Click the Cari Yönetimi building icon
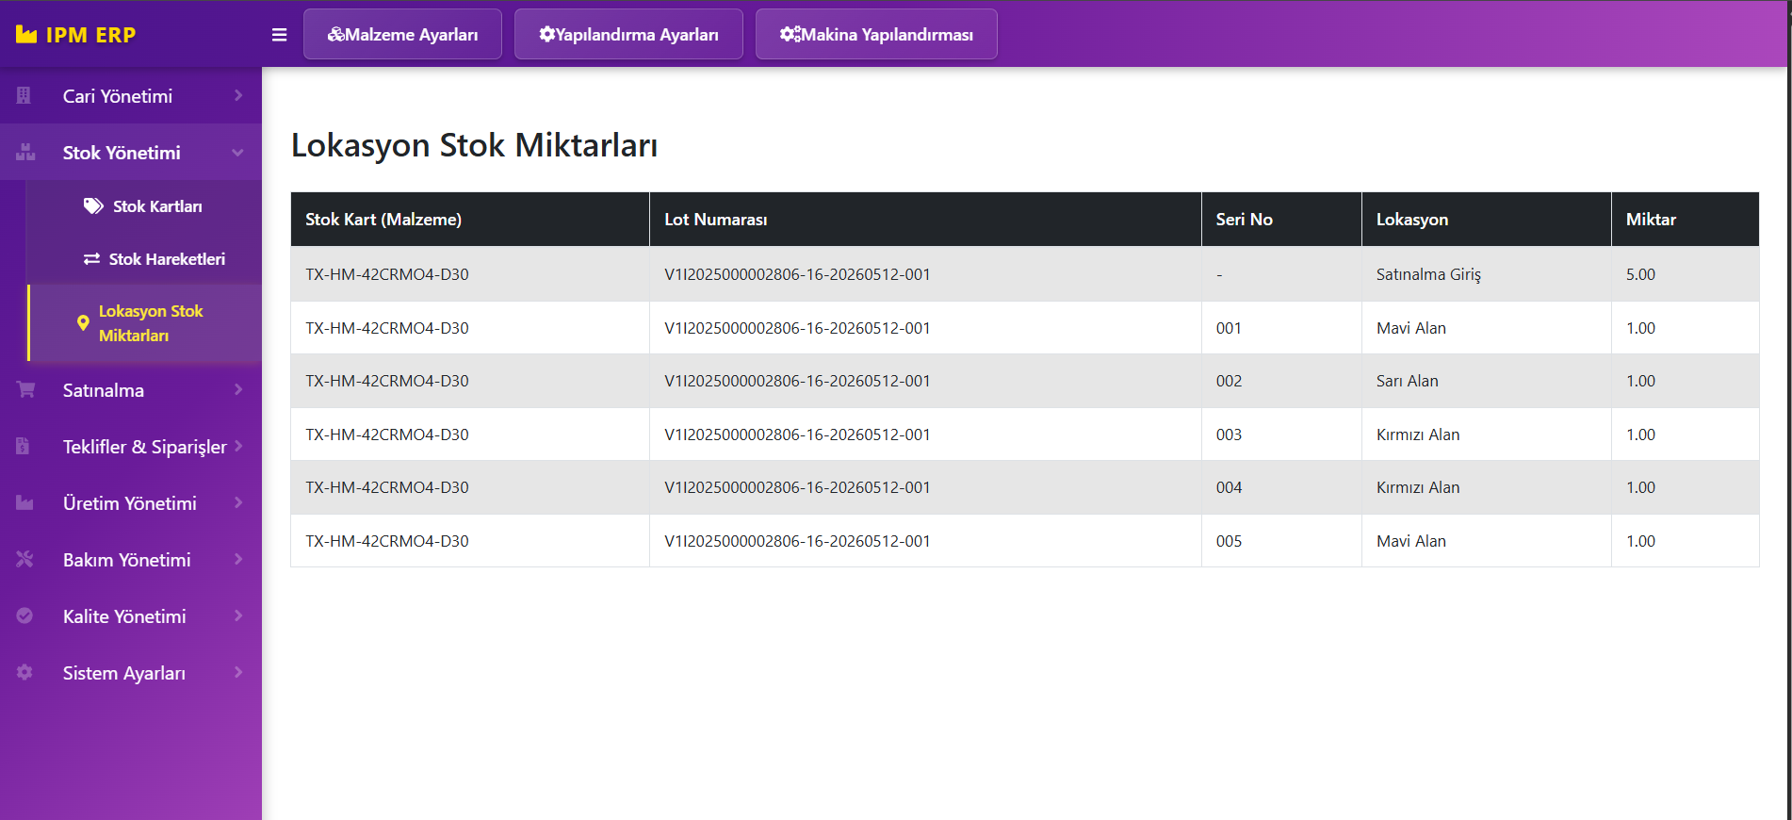Screen dimensions: 1792x820 [24, 95]
